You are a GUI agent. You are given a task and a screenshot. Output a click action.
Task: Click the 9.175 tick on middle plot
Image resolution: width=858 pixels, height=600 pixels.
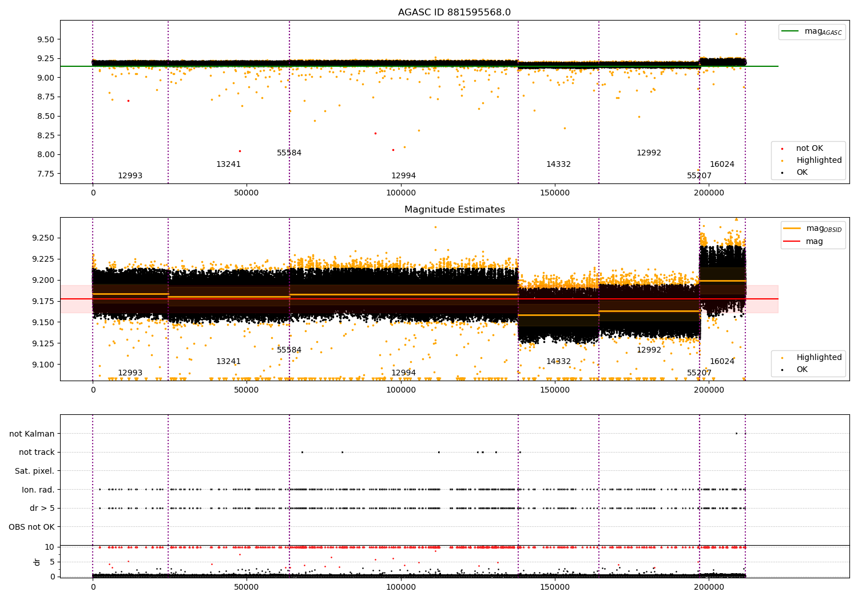point(43,301)
